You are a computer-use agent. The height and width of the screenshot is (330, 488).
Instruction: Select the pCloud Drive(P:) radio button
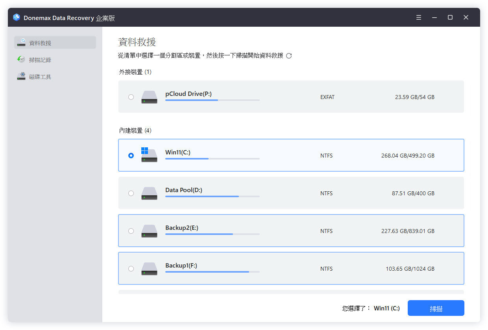131,97
